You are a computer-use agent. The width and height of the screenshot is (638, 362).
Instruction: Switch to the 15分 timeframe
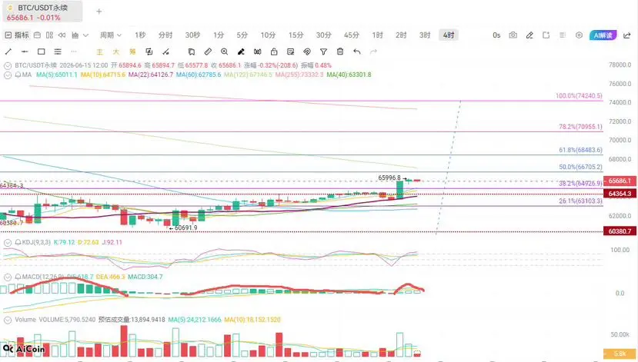[x=296, y=35]
